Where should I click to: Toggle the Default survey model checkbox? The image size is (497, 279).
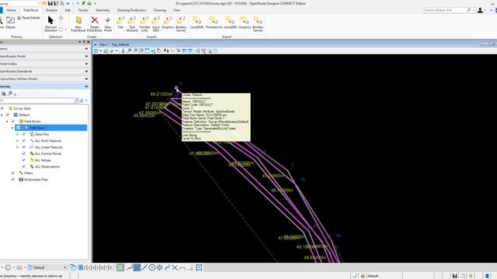click(8, 115)
